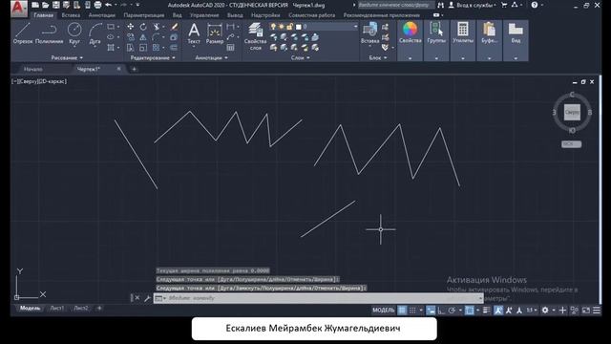Switch to the Начало file tab

(33, 69)
